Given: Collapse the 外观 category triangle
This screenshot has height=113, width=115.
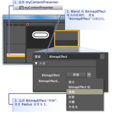Looking at the screenshot, I should 36,63.
